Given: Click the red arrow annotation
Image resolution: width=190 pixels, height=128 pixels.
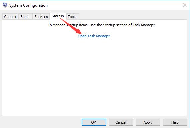Looking at the screenshot, I should coord(71,26).
